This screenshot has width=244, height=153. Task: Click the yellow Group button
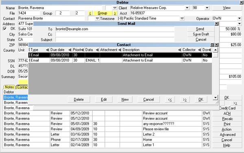pos(102,13)
